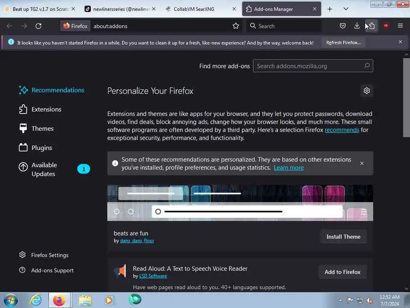Open Extensions in the sidebar
The height and width of the screenshot is (308, 410).
[x=40, y=109]
